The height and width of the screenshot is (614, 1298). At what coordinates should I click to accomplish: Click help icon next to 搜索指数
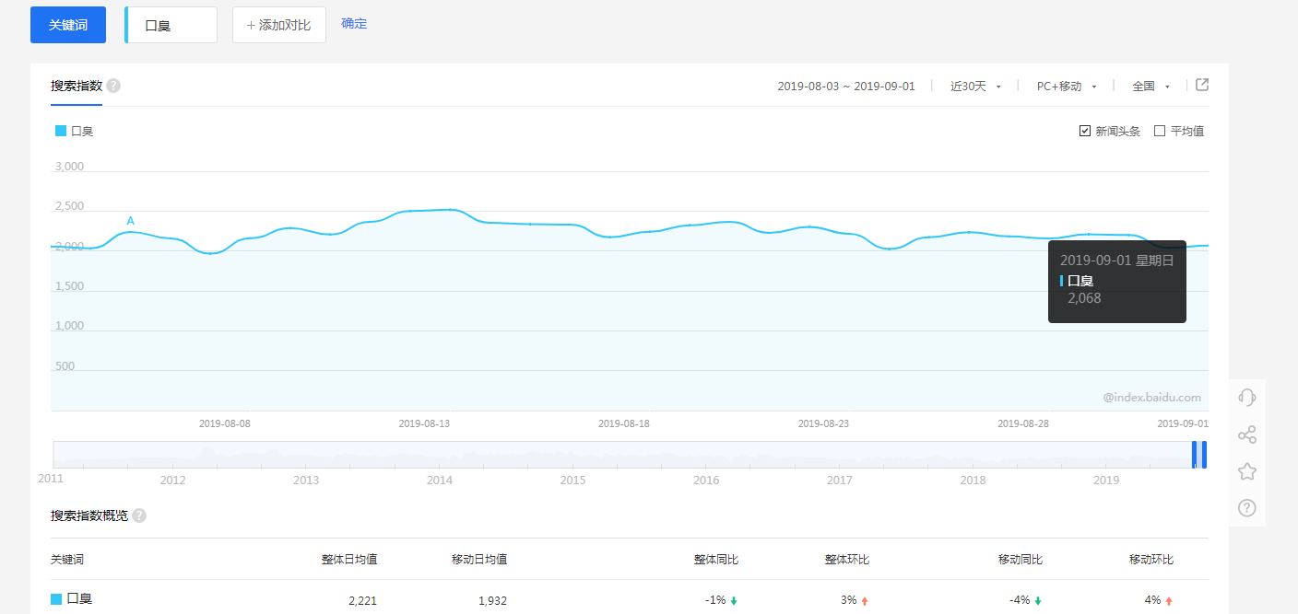click(x=113, y=86)
